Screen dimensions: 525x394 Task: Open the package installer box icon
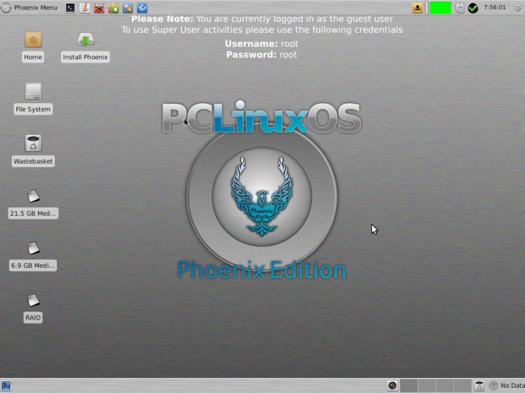113,8
